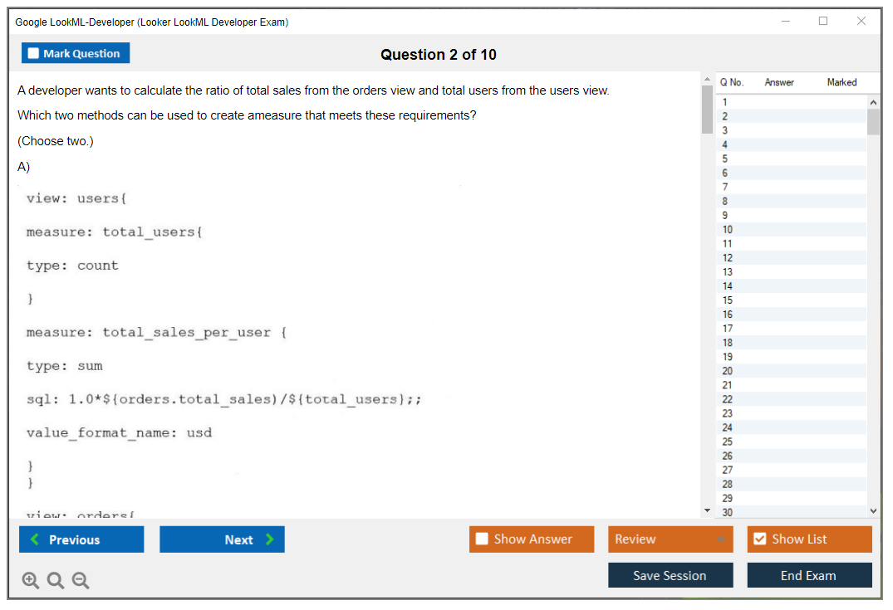Click the zoom out magnifier icon
This screenshot has width=893, height=610.
pos(81,580)
